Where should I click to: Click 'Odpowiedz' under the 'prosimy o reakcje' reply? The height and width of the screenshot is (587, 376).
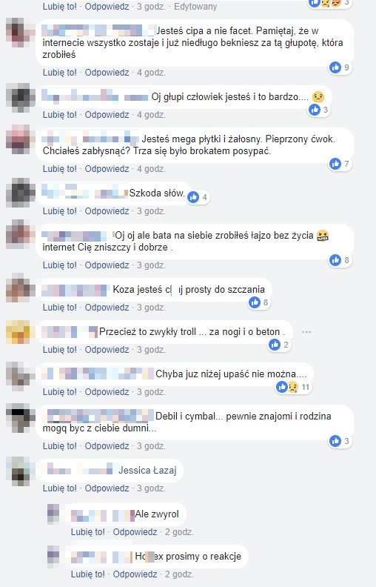(x=135, y=574)
